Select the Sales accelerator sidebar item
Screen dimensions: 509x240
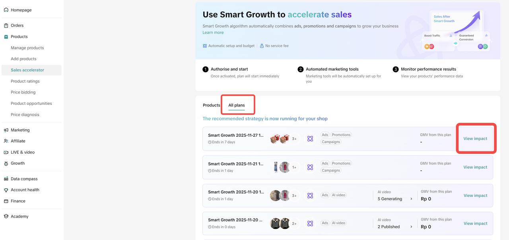(x=27, y=70)
